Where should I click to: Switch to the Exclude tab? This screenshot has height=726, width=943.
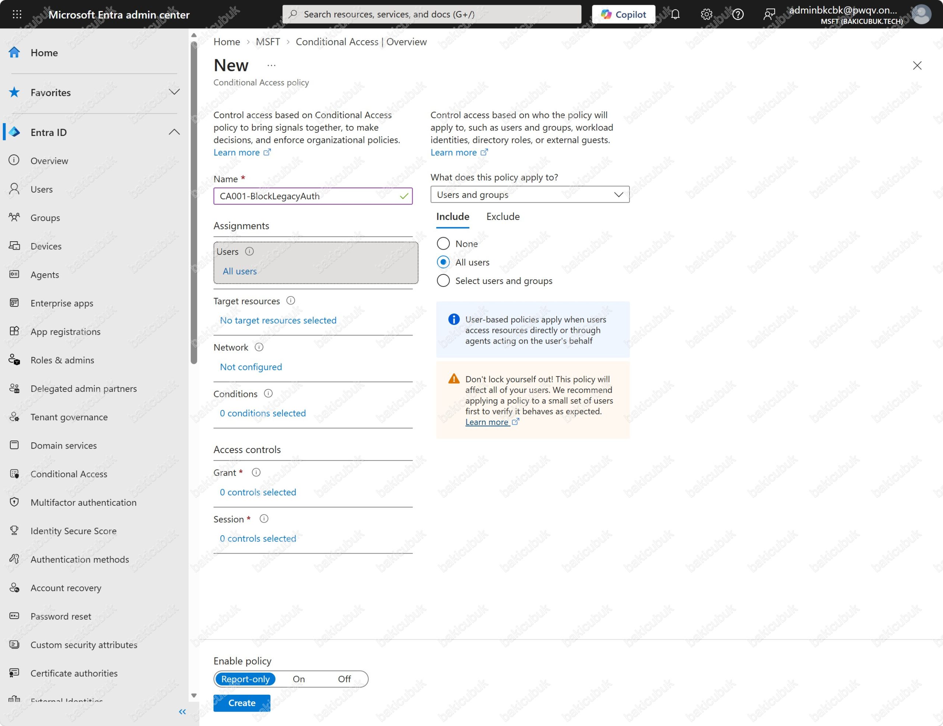pyautogui.click(x=503, y=217)
